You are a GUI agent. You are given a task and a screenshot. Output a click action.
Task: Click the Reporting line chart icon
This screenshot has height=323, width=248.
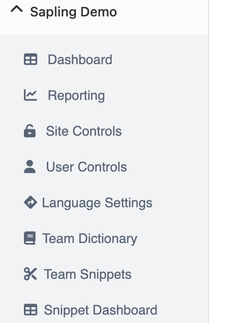coord(30,95)
